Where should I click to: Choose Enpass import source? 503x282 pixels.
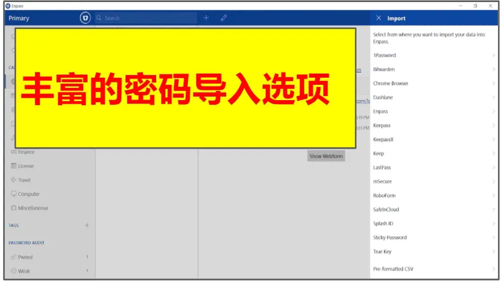pos(434,111)
